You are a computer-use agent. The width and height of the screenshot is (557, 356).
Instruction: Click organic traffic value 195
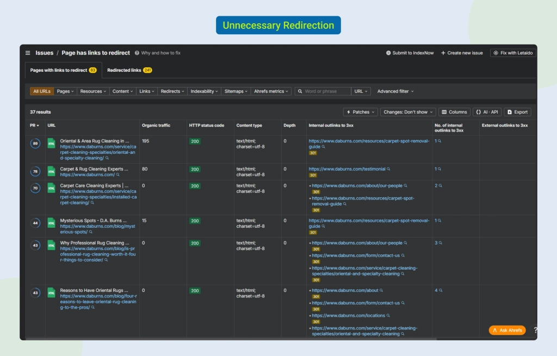tap(146, 141)
